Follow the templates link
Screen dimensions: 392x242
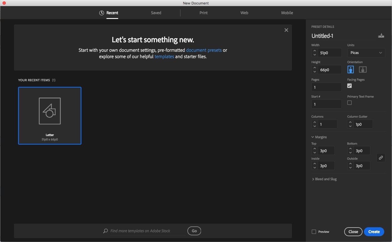click(164, 56)
